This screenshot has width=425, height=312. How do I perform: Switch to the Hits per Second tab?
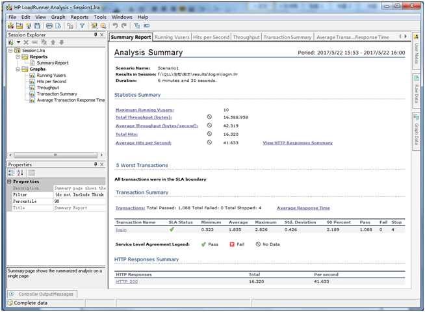pyautogui.click(x=211, y=37)
